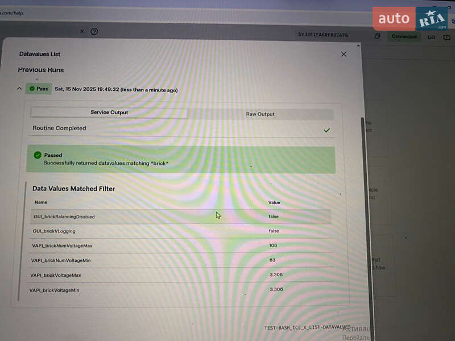Click the green check icon in Passed banner

click(x=37, y=155)
